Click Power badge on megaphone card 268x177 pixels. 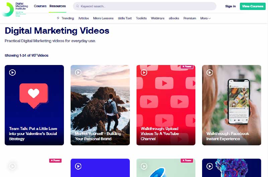187,160
